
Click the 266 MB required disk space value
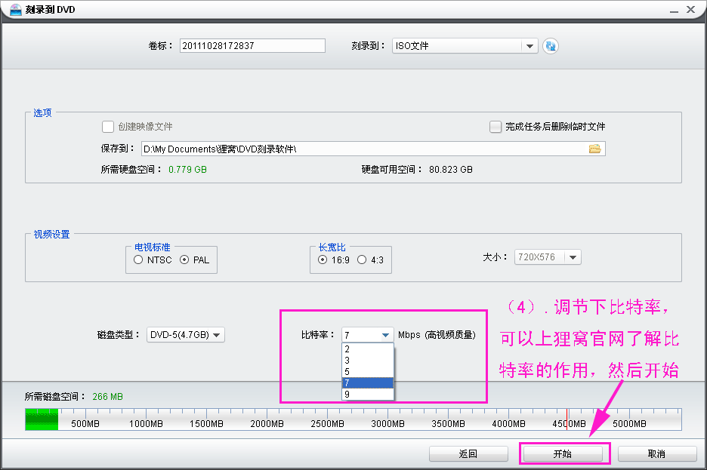coord(107,397)
